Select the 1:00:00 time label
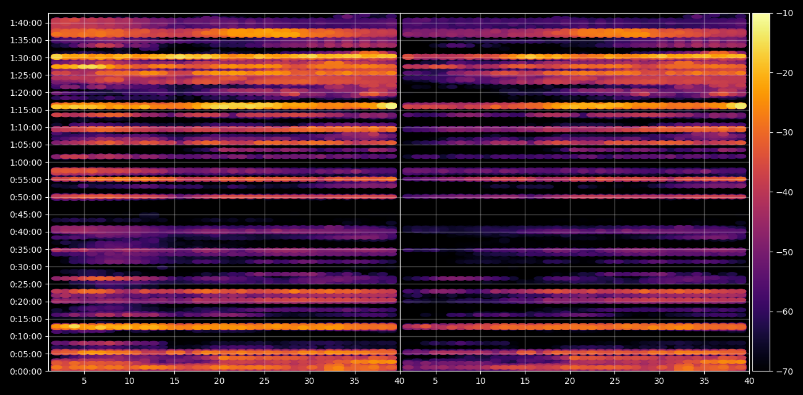Image resolution: width=803 pixels, height=395 pixels. (26, 163)
